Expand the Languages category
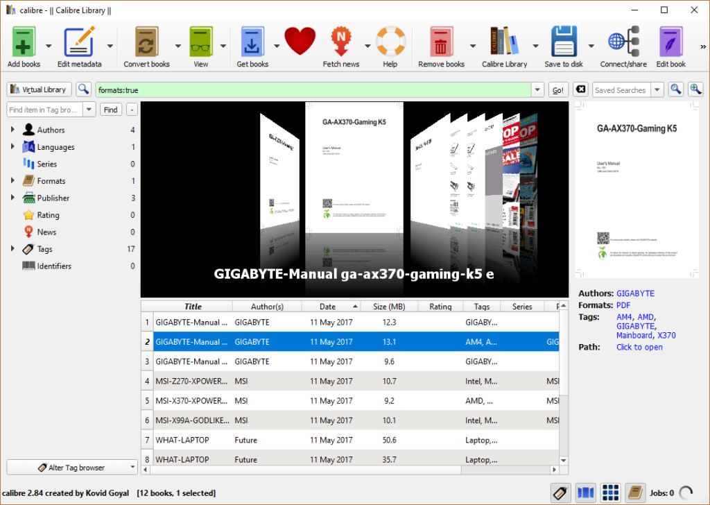710x505 pixels. 12,146
